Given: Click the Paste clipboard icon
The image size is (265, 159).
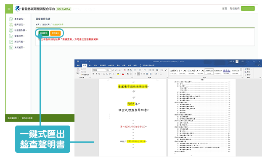Looking at the screenshot, I should [78, 71].
